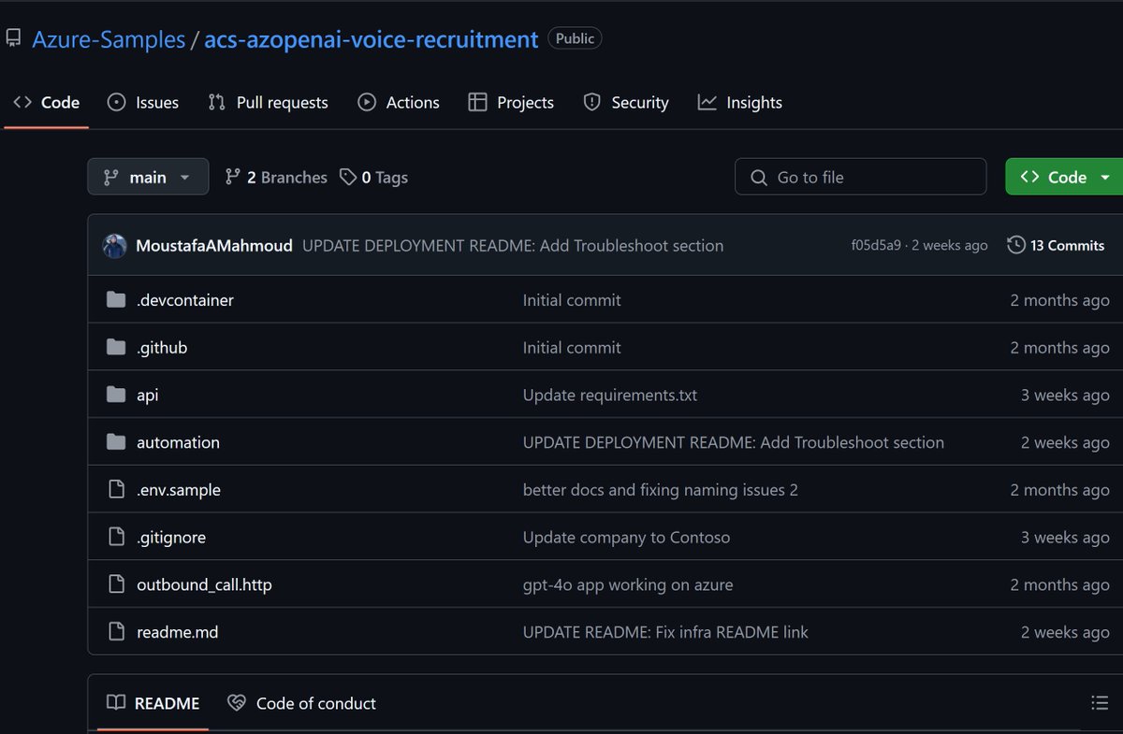This screenshot has width=1123, height=734.
Task: Open 'Update requirements.txt' commit message
Action: coord(610,395)
